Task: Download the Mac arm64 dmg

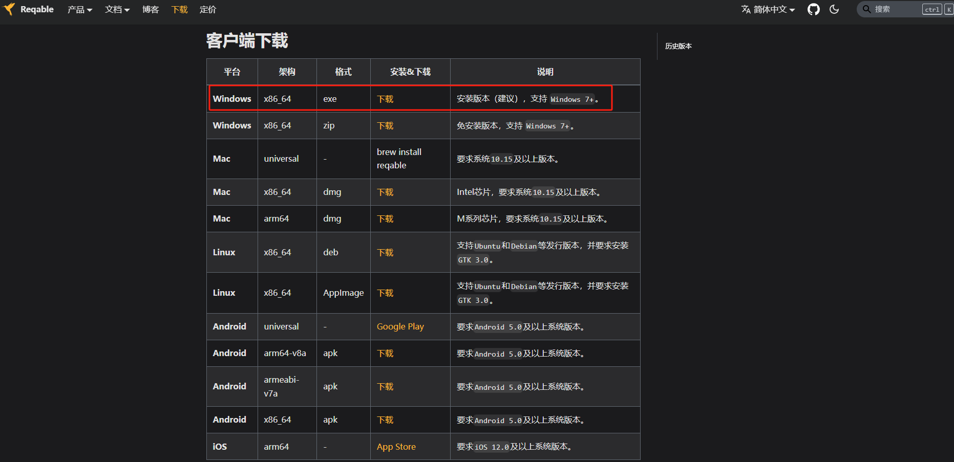Action: (385, 218)
